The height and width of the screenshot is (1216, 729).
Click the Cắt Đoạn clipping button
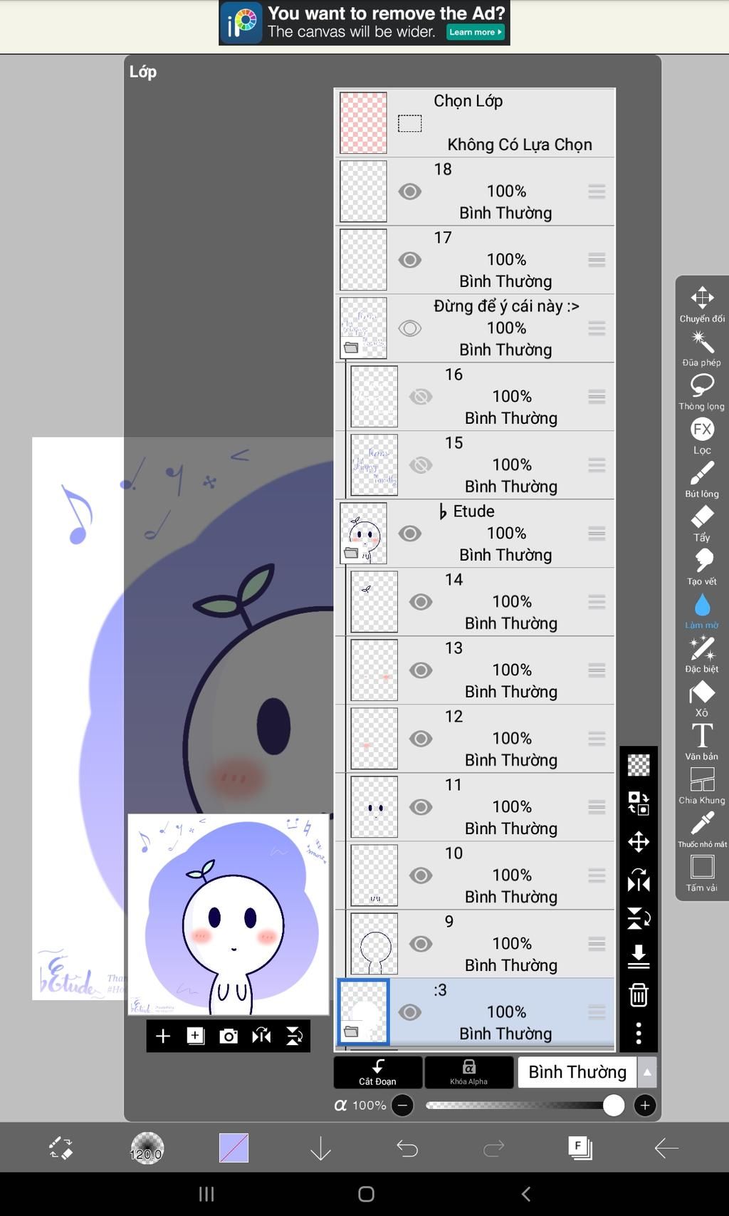(x=377, y=1072)
